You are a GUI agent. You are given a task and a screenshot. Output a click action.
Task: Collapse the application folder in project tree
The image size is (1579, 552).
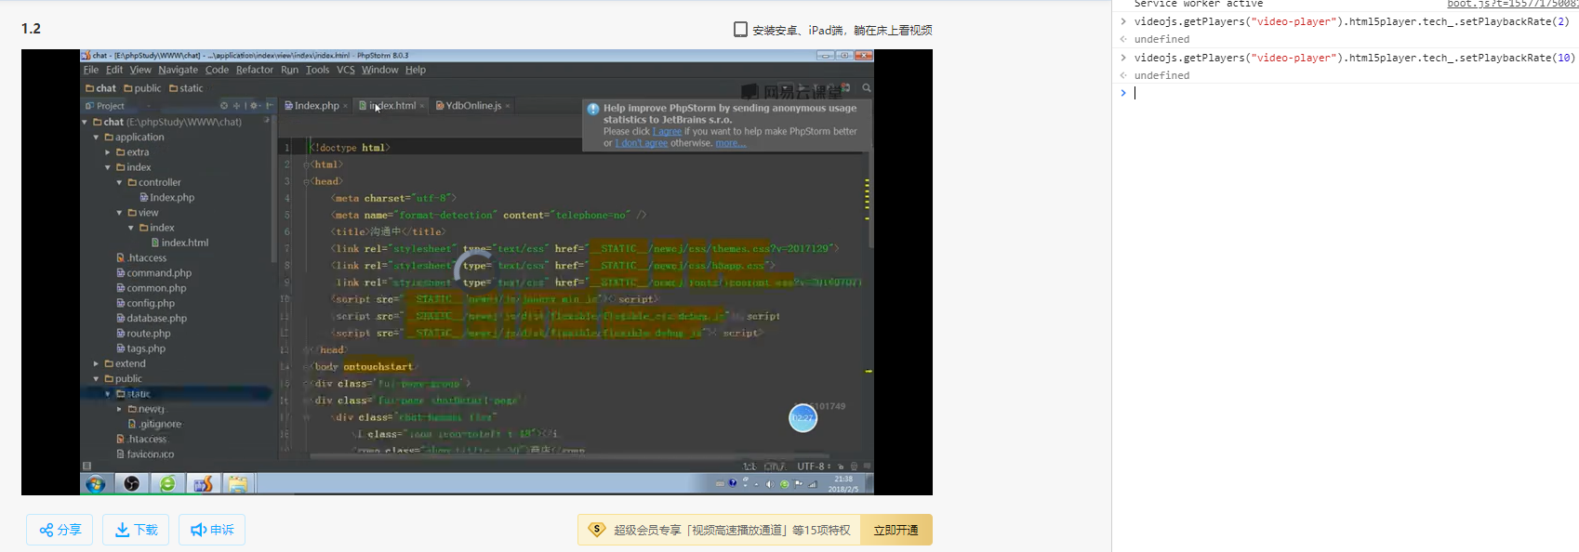[x=96, y=138]
